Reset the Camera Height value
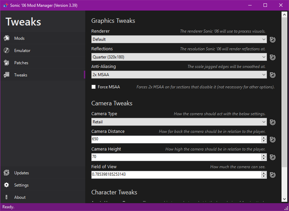The image size is (289, 211). pos(273,157)
